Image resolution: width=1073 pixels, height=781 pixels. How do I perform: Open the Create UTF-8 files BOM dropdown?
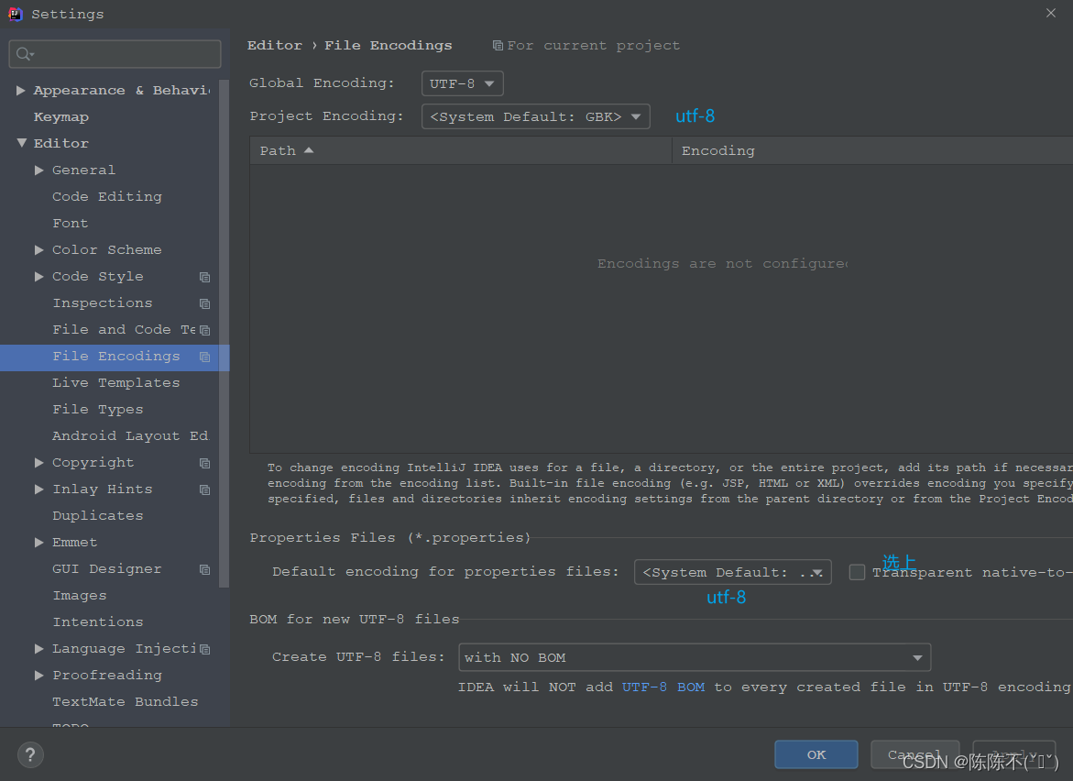695,658
